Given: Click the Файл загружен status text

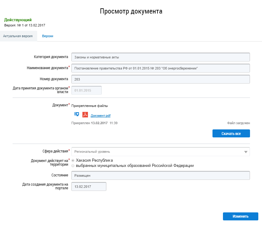Looking at the screenshot, I should [x=238, y=123].
